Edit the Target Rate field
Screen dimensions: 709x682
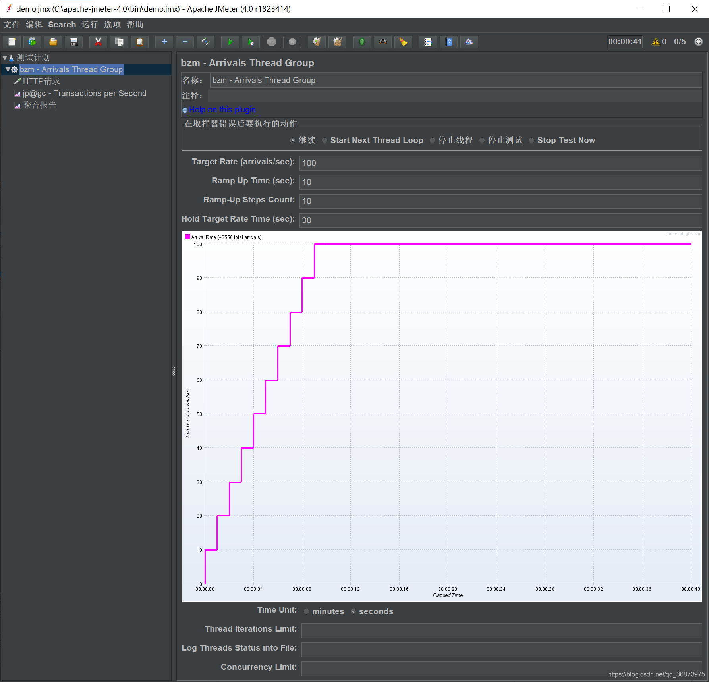click(500, 163)
